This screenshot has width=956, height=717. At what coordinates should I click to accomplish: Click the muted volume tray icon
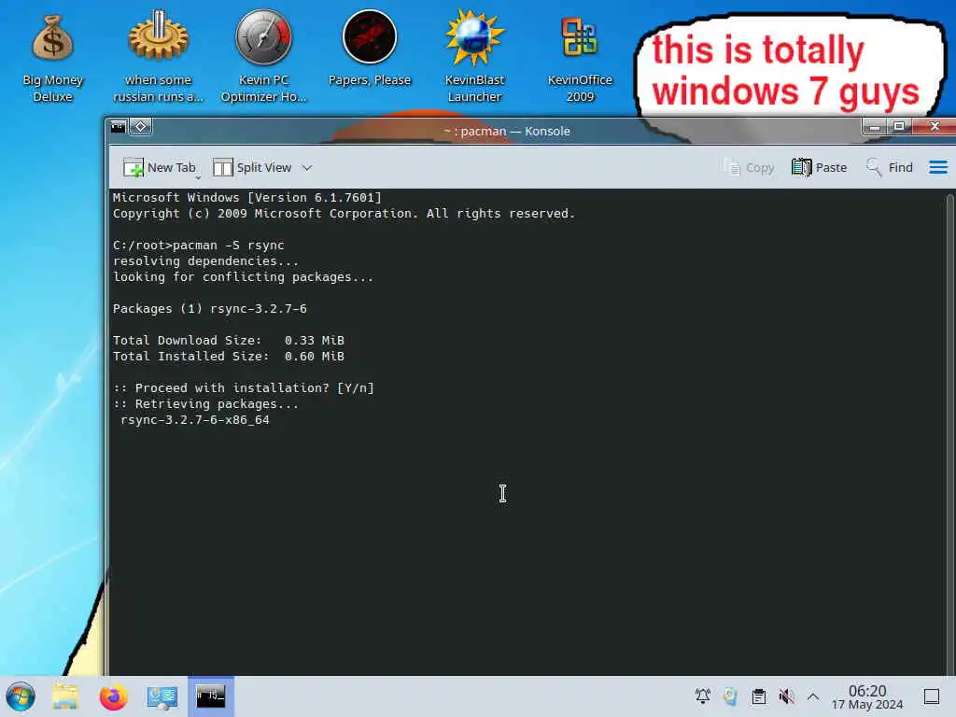(786, 696)
